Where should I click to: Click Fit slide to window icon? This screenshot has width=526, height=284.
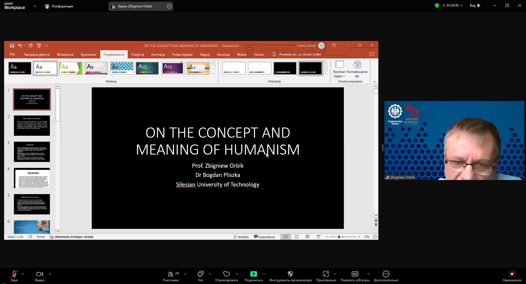pyautogui.click(x=375, y=237)
